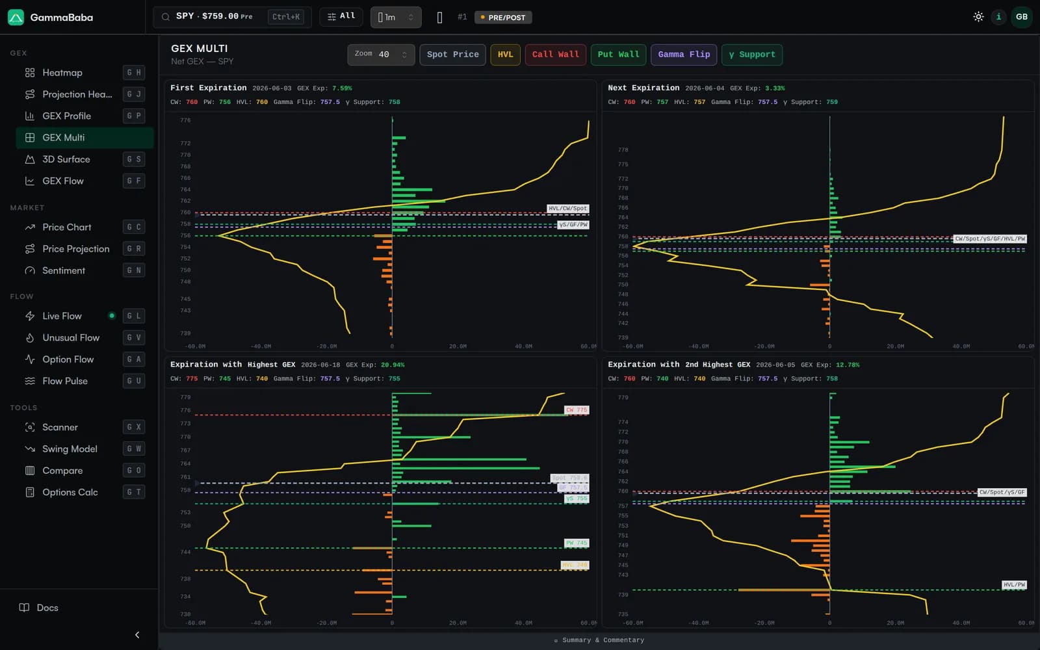The height and width of the screenshot is (650, 1040).
Task: Toggle the γ Support line
Action: (x=752, y=55)
